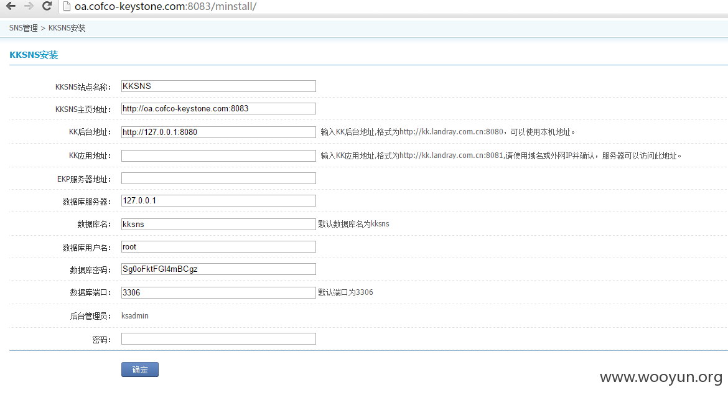The height and width of the screenshot is (395, 728).
Task: Edit the KK后台地址 field
Action: tap(218, 132)
